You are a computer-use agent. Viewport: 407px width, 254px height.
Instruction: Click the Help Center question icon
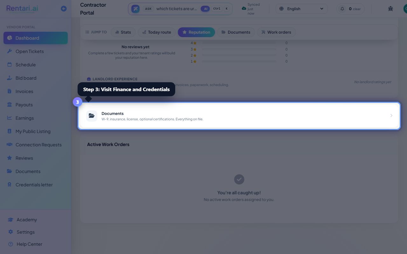[10, 244]
